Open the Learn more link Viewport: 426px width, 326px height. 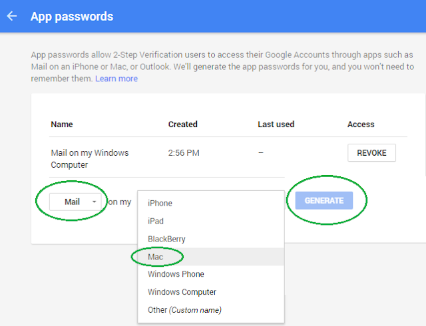click(x=116, y=79)
